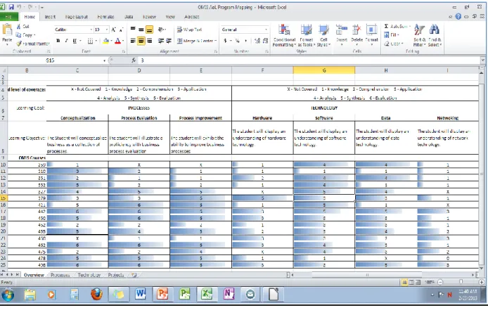Image resolution: width=488 pixels, height=310 pixels.
Task: Click the Decrease Indent icon
Action: [x=161, y=41]
